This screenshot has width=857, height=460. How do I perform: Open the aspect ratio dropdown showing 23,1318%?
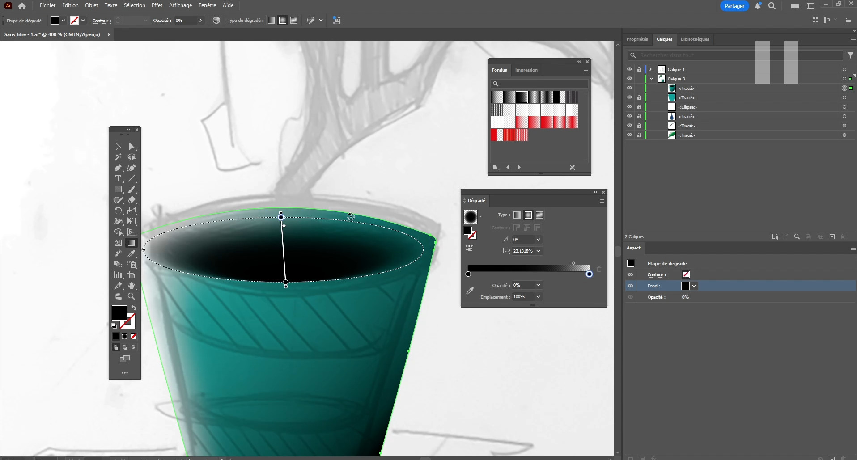[x=539, y=251]
